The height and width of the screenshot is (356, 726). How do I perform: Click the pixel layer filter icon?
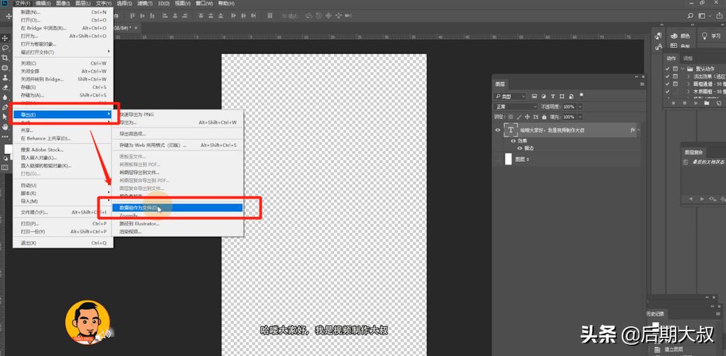click(x=534, y=96)
